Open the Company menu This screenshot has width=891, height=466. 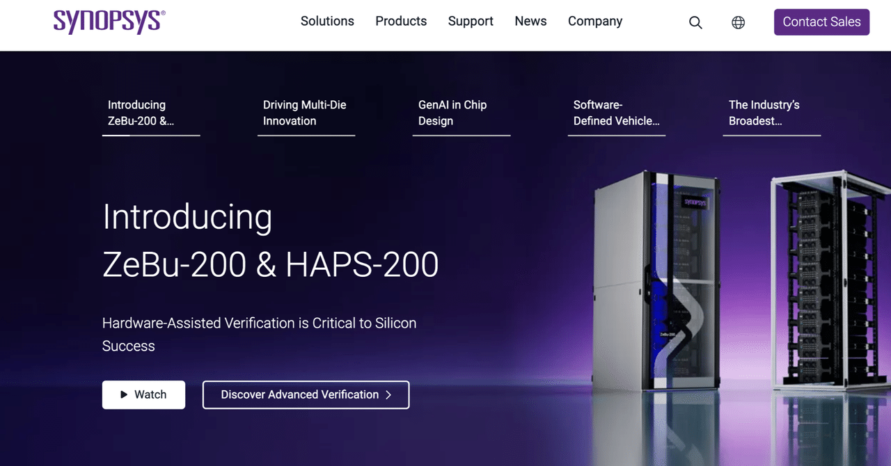click(x=595, y=21)
